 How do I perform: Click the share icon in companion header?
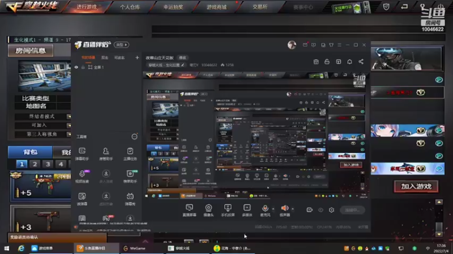[361, 62]
